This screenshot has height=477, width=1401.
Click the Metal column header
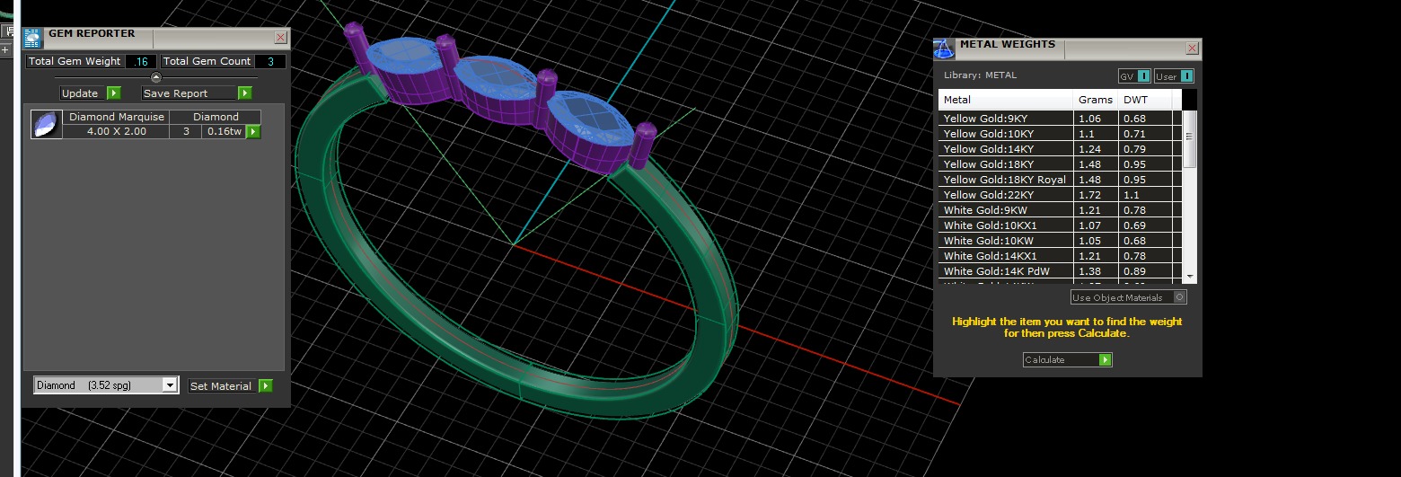click(1006, 100)
